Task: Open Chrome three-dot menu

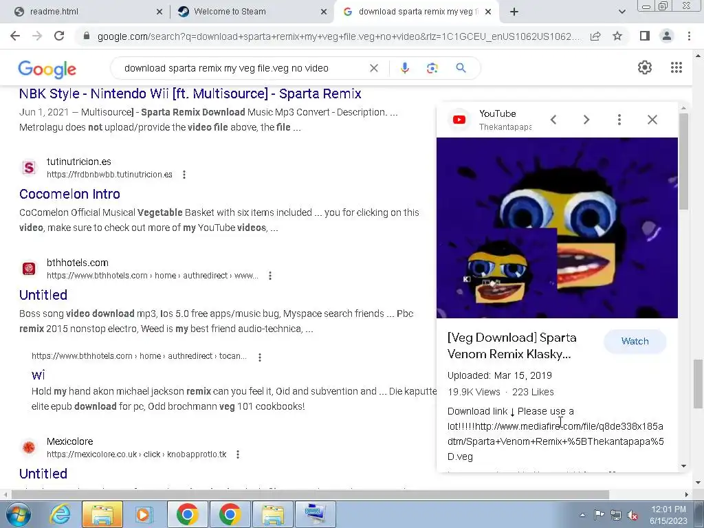Action: coord(689,36)
